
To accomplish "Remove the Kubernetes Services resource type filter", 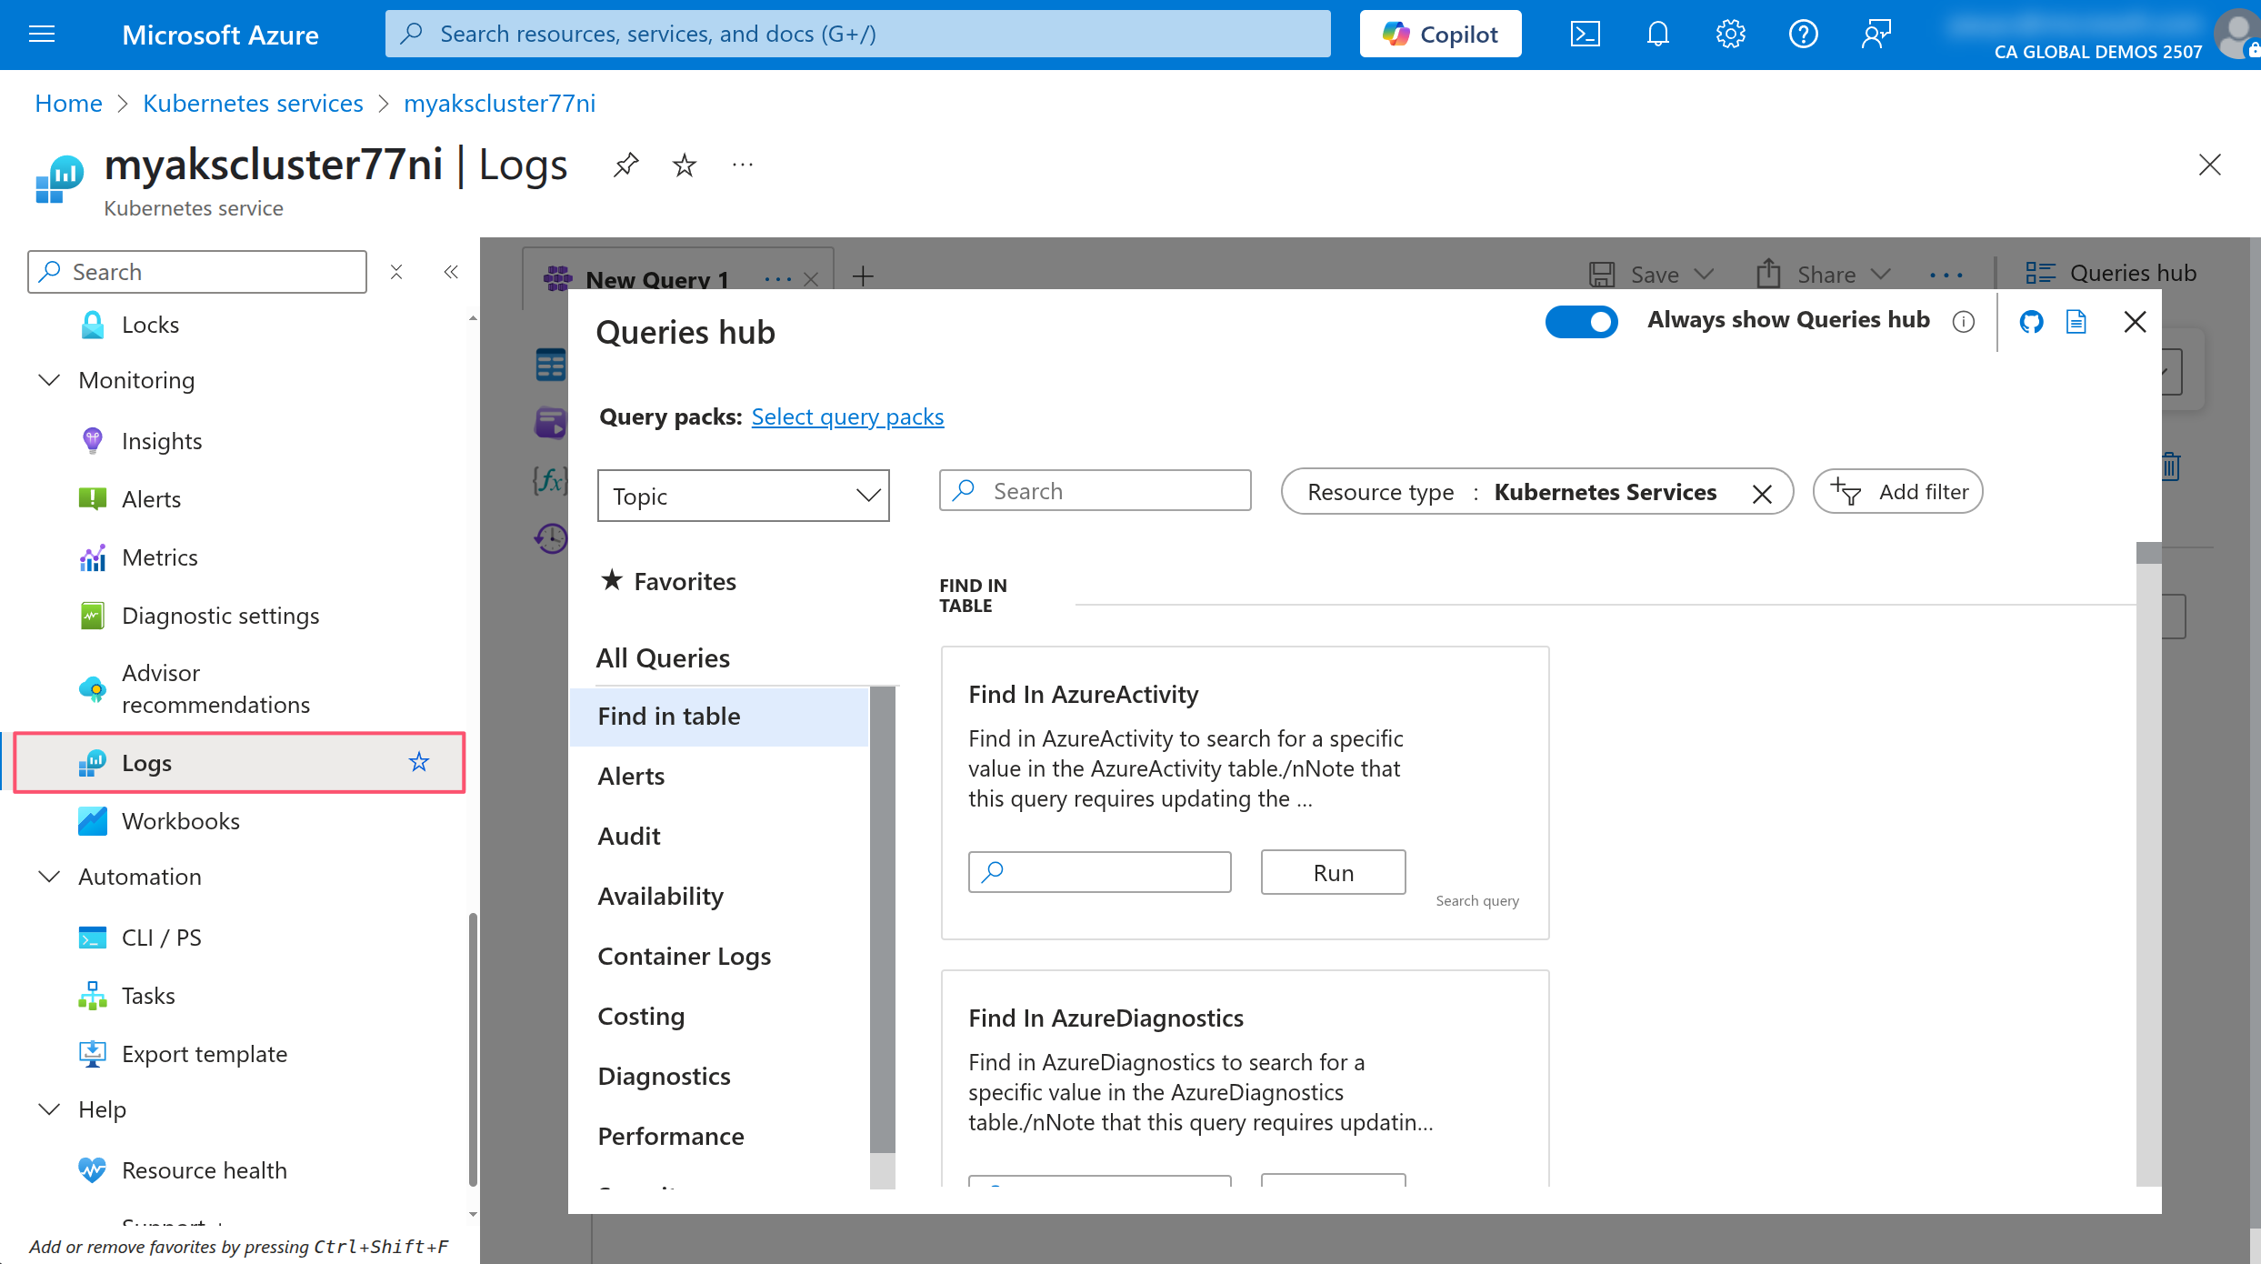I will pos(1762,493).
